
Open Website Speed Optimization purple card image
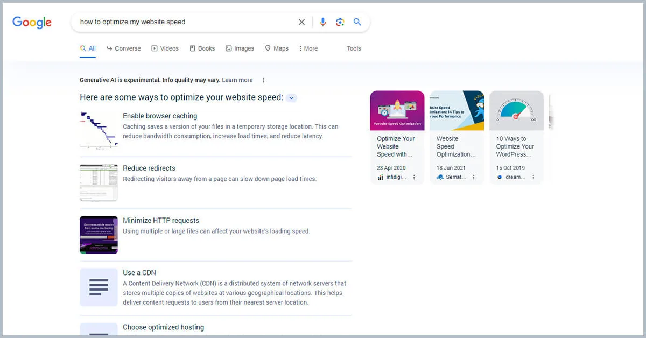coord(397,110)
